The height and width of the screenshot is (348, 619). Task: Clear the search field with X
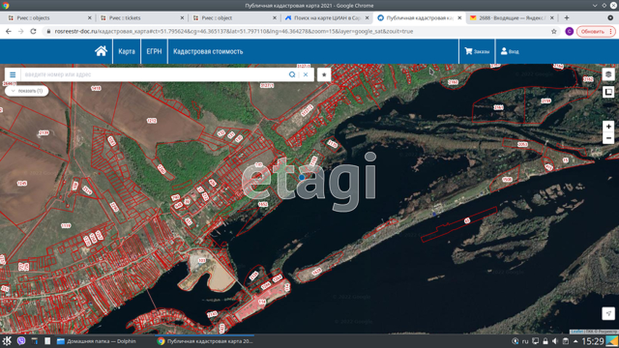306,74
